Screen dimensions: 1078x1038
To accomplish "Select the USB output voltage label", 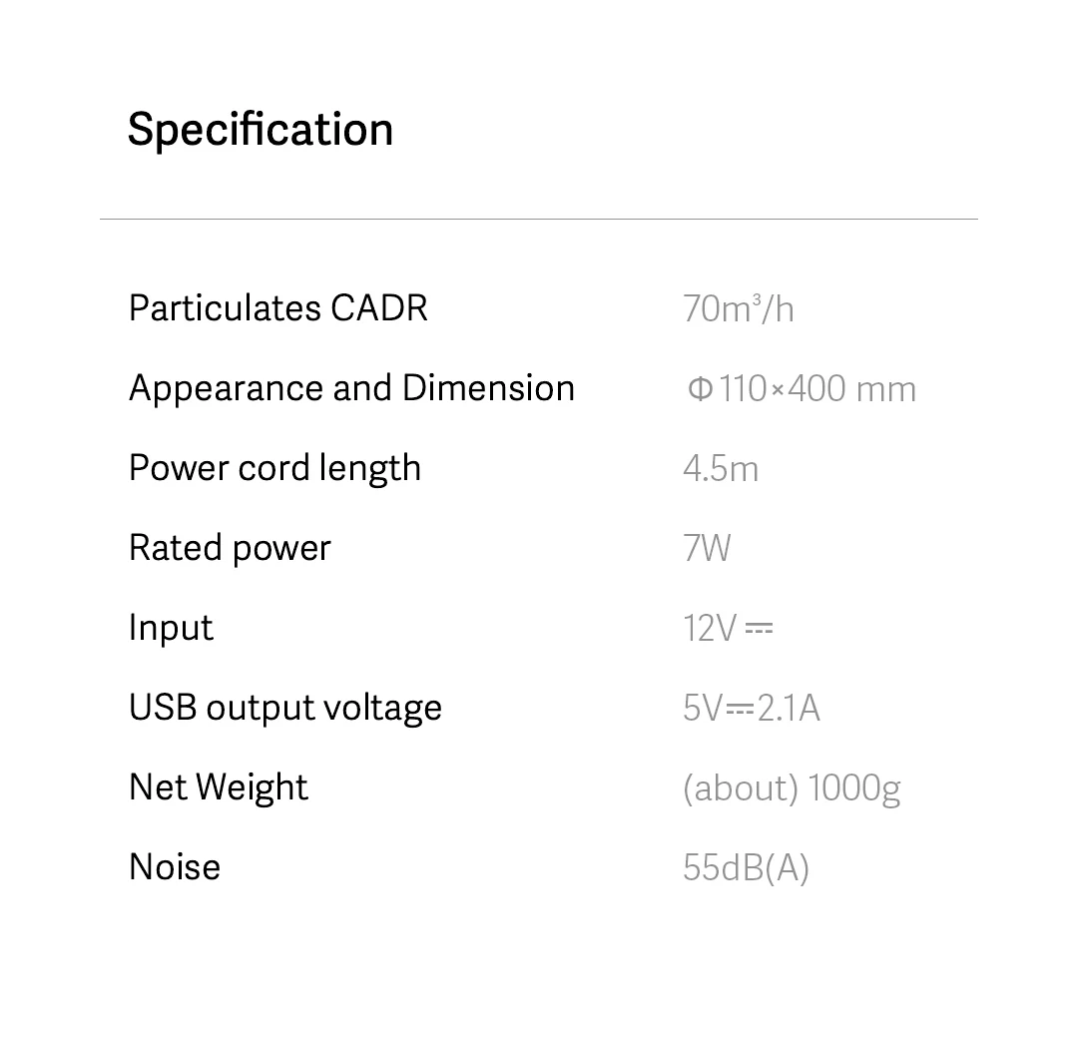I will [x=285, y=708].
